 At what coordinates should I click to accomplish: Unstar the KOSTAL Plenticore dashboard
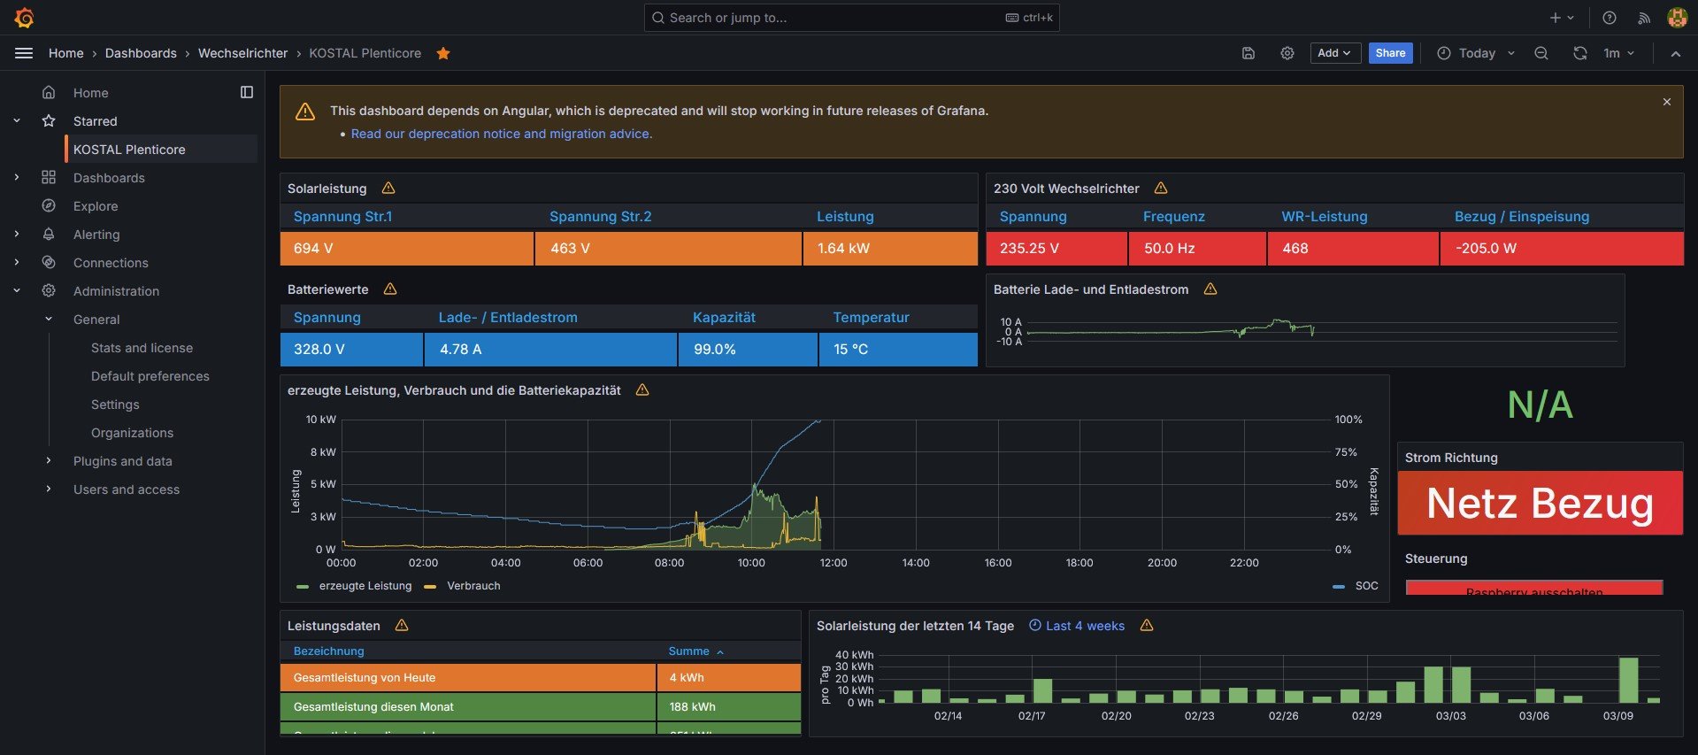click(x=443, y=53)
